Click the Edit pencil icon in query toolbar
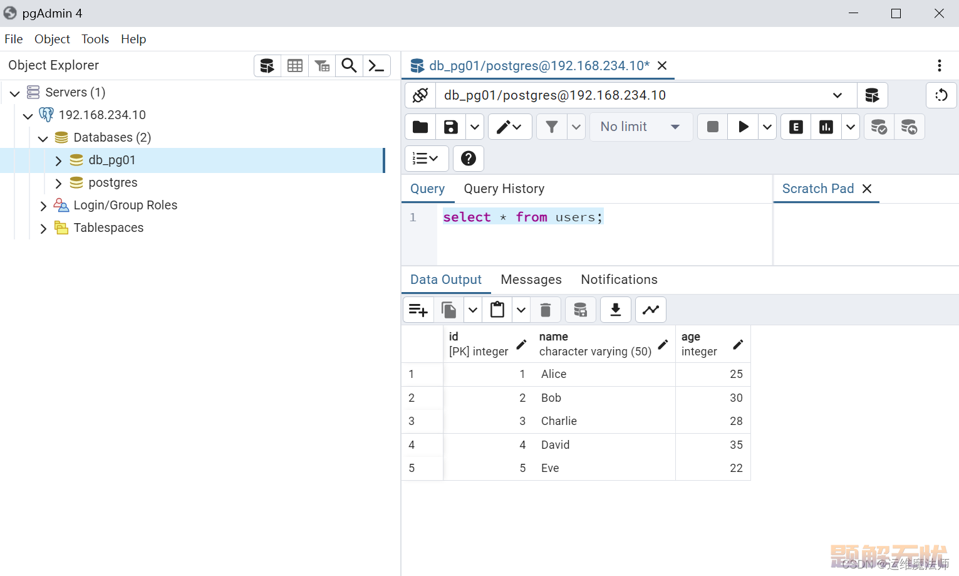The image size is (959, 576). (x=510, y=127)
